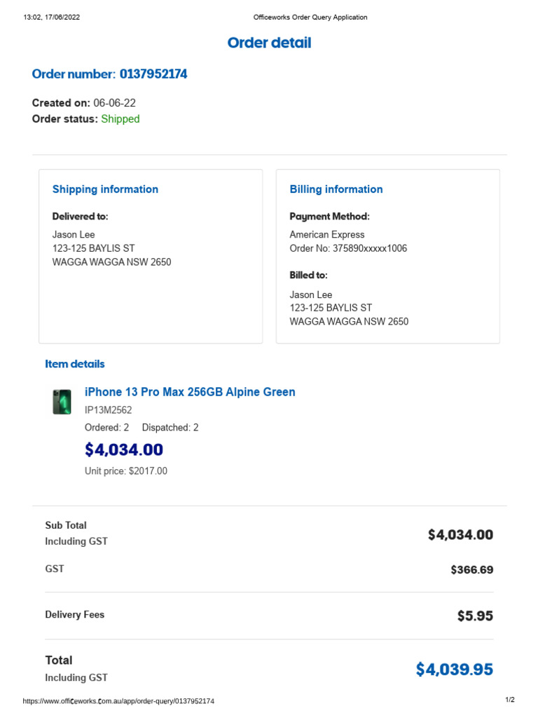Click WAGGA WAGGA NSW 2650 in Shipping information
The width and height of the screenshot is (538, 718).
[111, 262]
